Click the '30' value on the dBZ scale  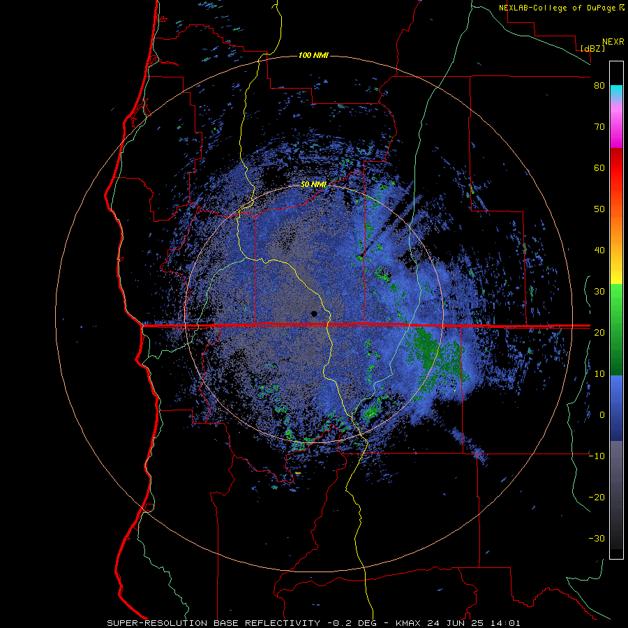pyautogui.click(x=599, y=292)
